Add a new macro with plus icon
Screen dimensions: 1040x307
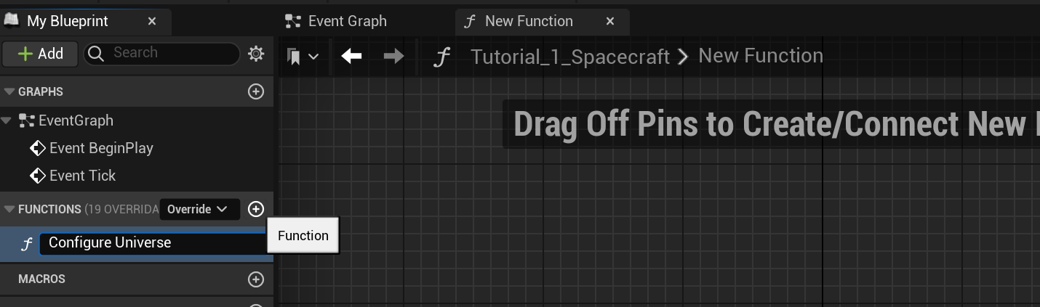point(256,279)
